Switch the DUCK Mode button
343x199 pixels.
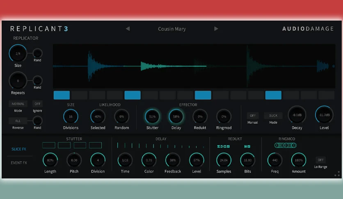point(273,116)
